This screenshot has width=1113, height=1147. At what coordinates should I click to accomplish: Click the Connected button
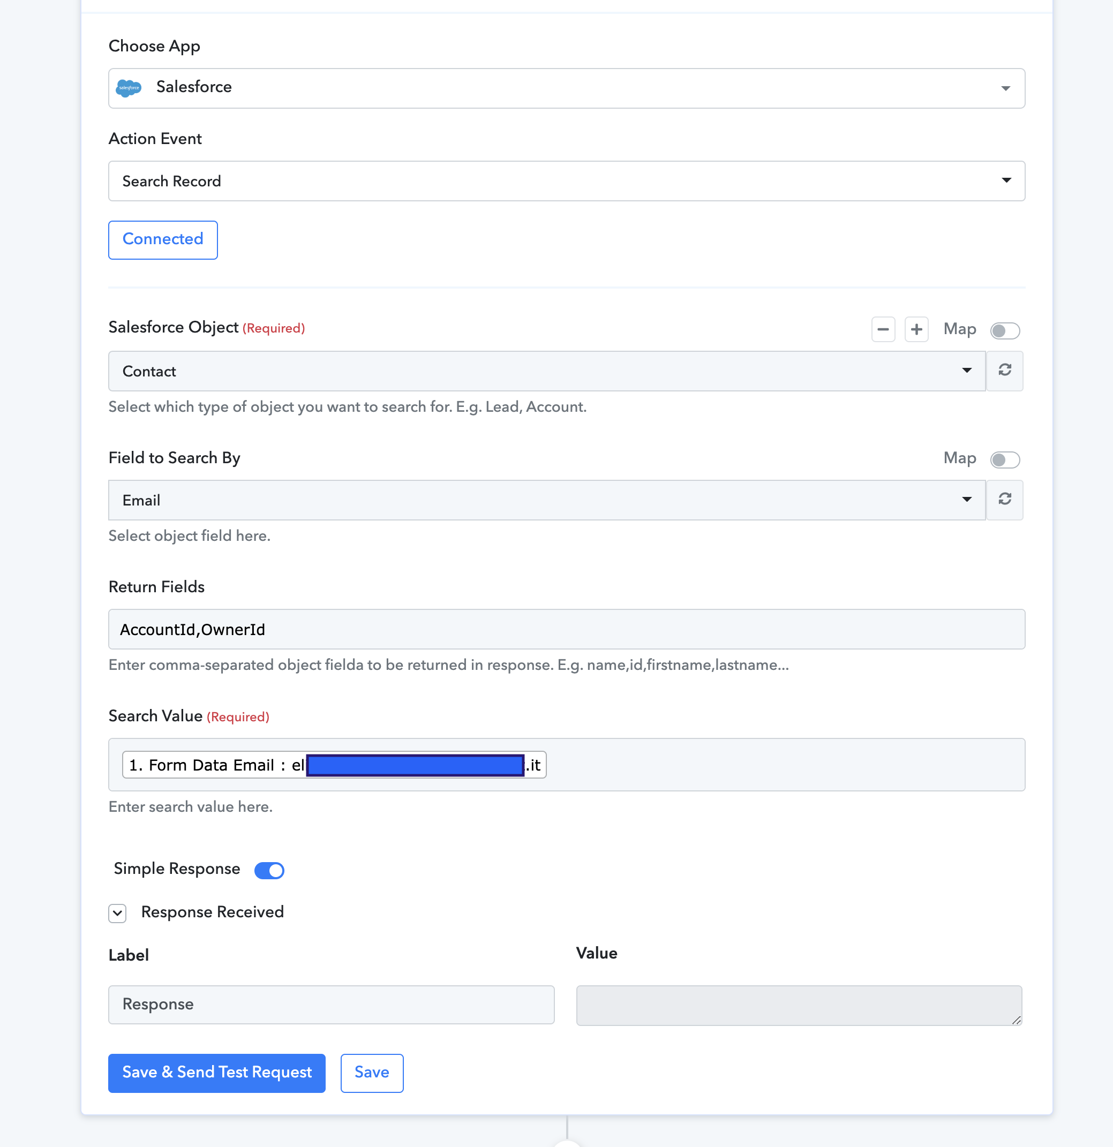point(163,240)
